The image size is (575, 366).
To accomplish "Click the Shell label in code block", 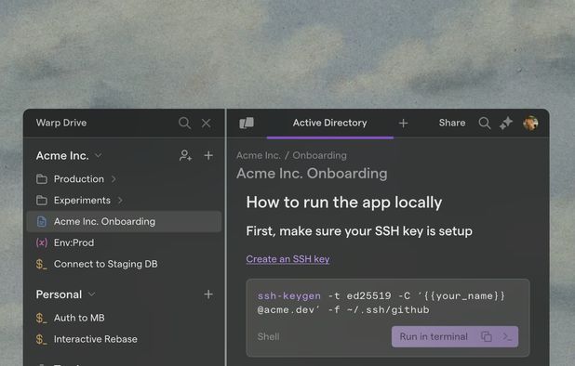I will 269,336.
